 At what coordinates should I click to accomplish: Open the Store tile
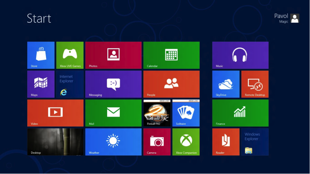click(41, 55)
